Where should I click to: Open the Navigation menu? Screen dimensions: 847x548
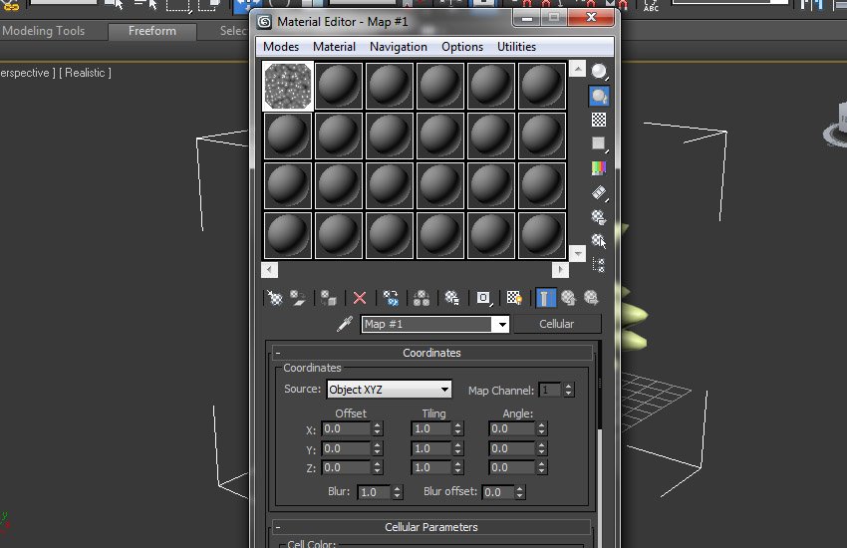398,47
